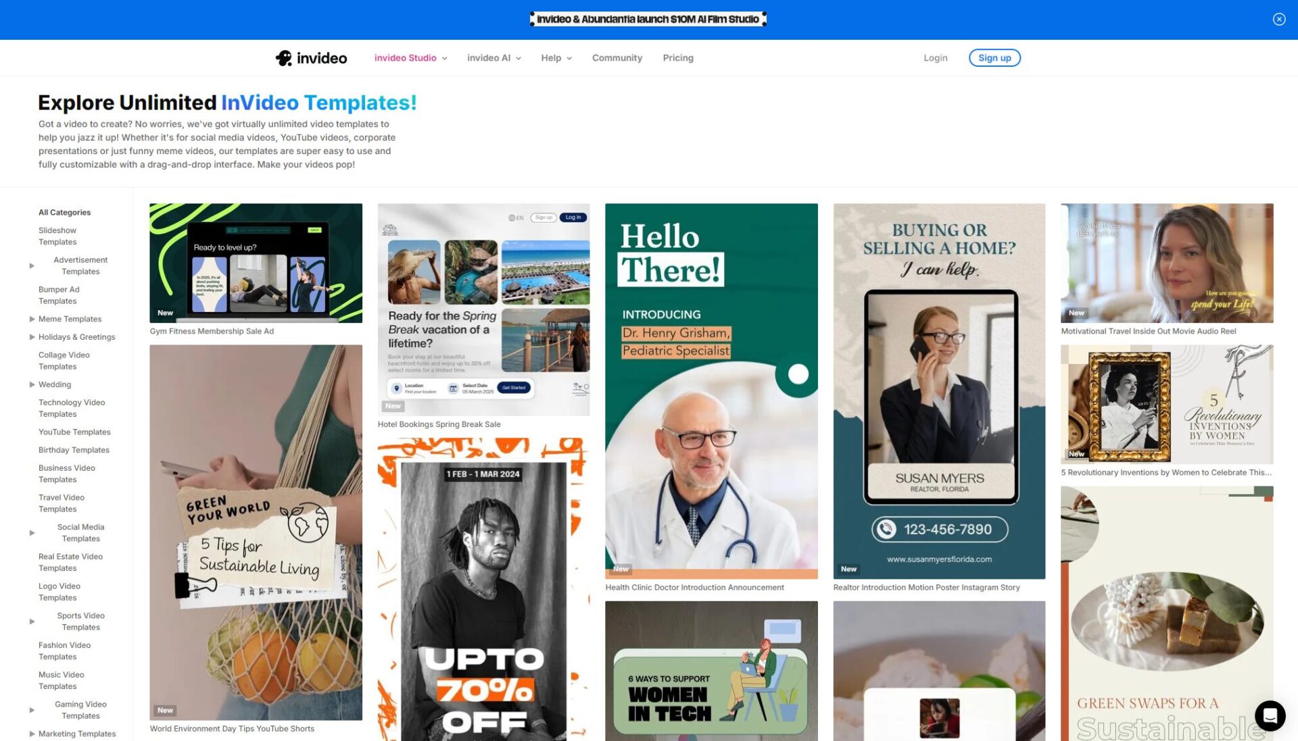Expand the Advertisement Templates category arrow
This screenshot has width=1298, height=741.
tap(32, 265)
